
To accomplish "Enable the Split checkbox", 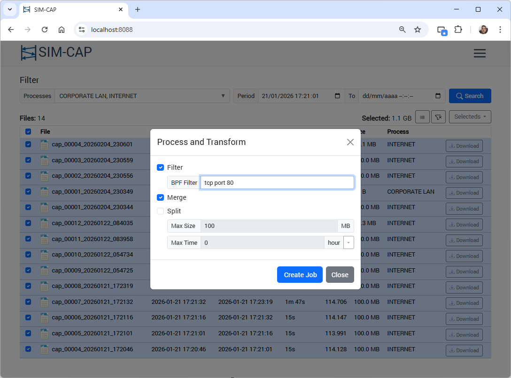I will (x=161, y=211).
